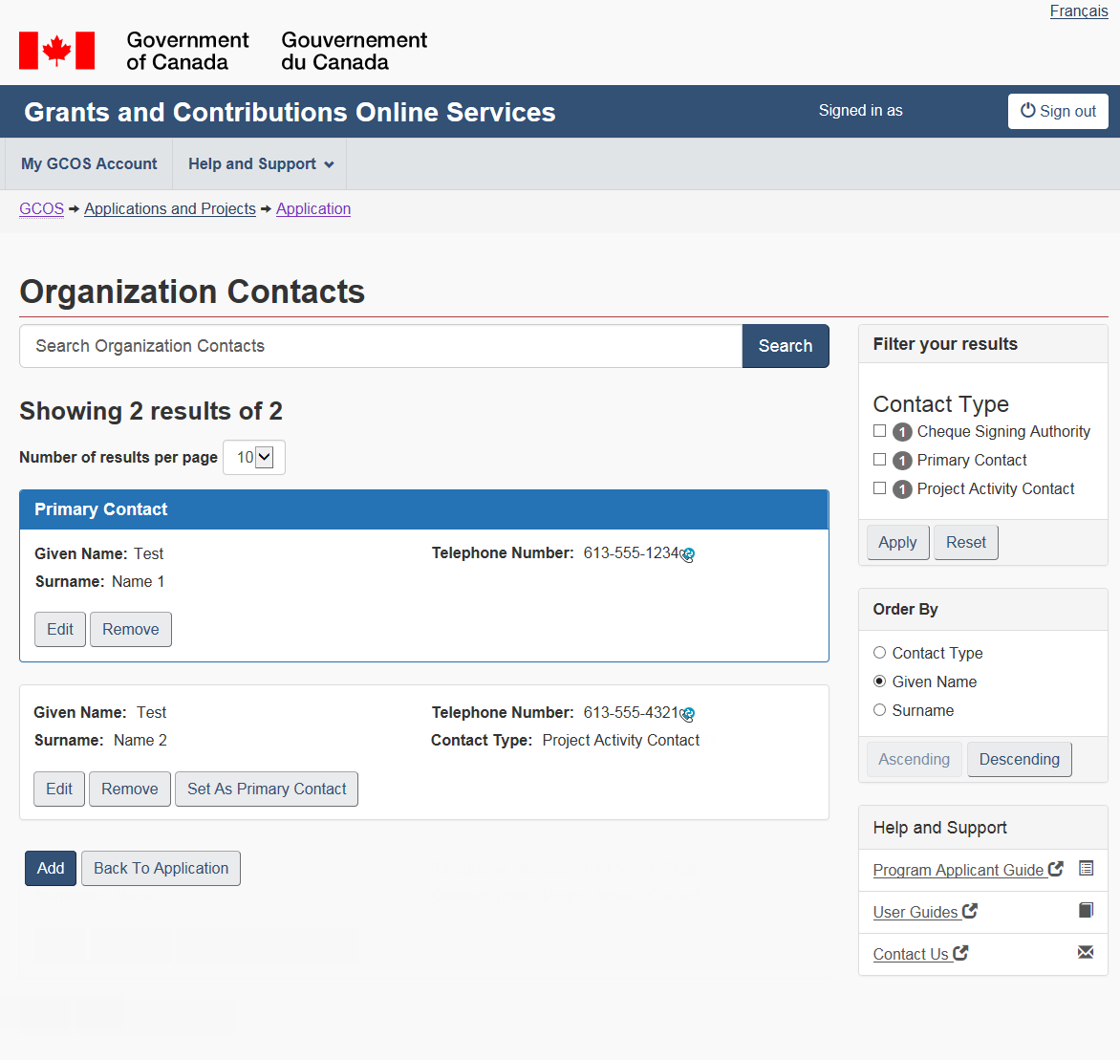1120x1060 pixels.
Task: Go to Applications and Projects breadcrumb
Action: pyautogui.click(x=170, y=208)
